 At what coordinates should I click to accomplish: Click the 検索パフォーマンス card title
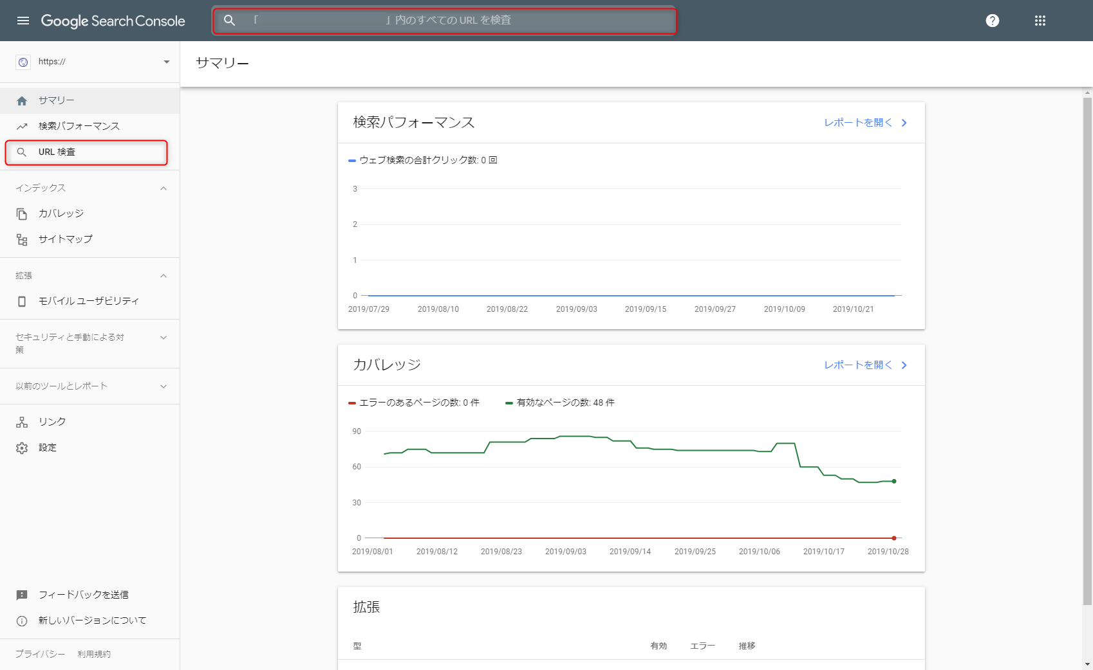click(414, 122)
